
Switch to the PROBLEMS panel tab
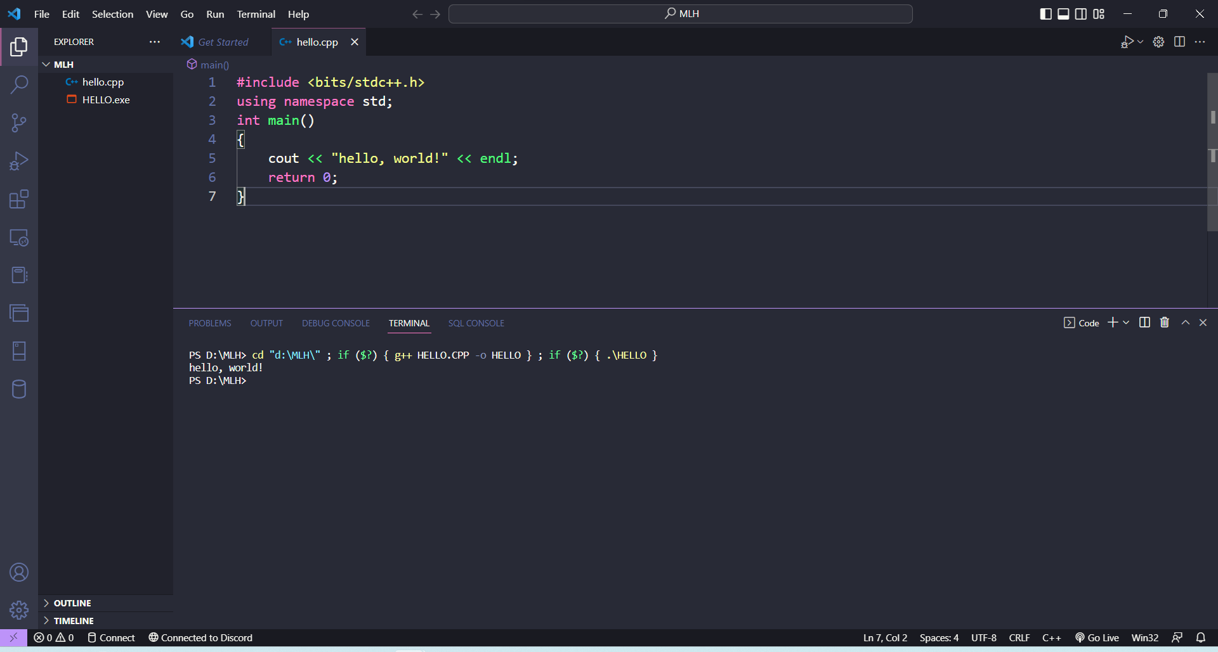(210, 323)
